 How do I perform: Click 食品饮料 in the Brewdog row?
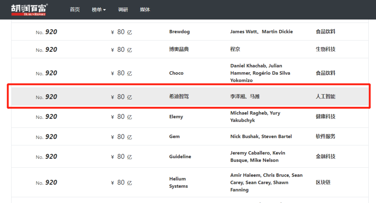[x=326, y=32]
